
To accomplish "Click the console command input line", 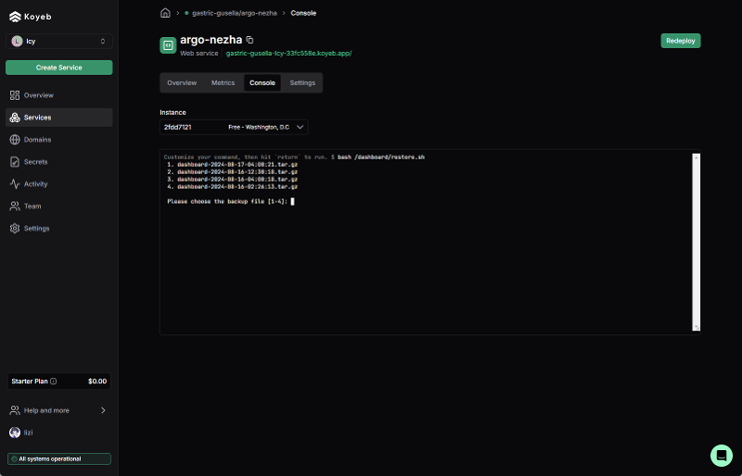I will [x=294, y=157].
